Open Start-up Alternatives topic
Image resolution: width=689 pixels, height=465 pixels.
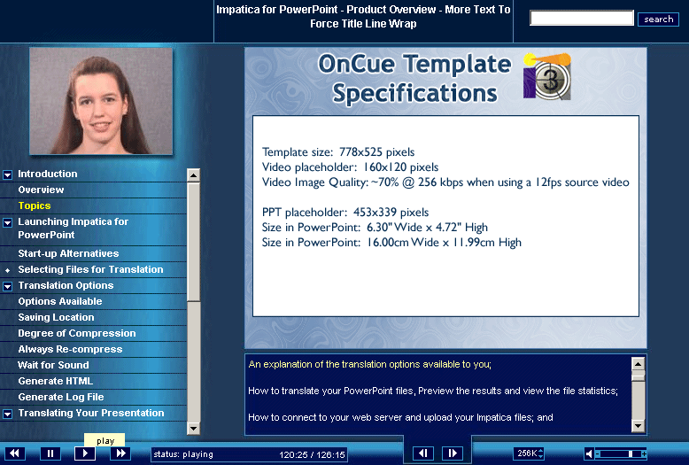68,253
